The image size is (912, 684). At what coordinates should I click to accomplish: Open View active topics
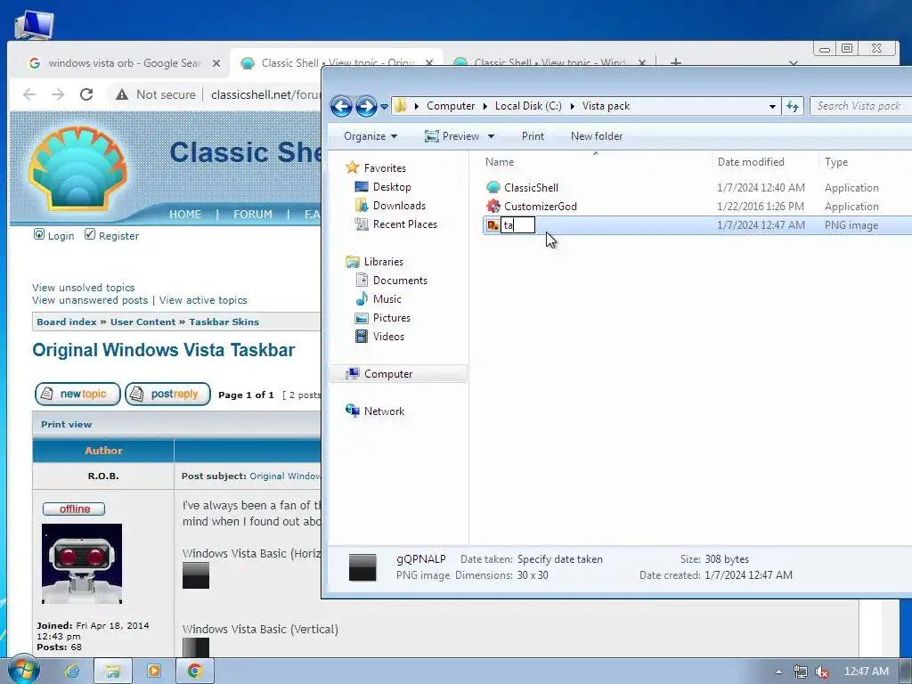click(x=203, y=300)
